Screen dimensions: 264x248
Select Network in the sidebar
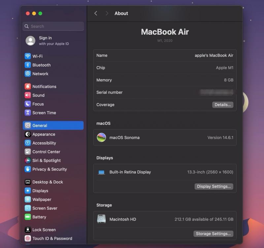pyautogui.click(x=53, y=74)
